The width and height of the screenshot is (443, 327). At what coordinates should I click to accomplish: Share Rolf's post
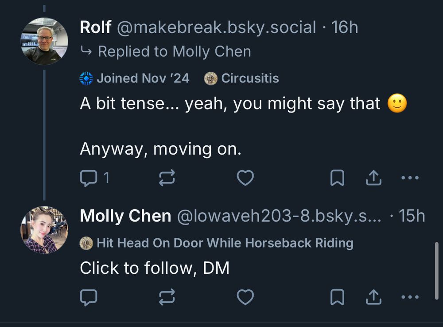[x=373, y=177]
